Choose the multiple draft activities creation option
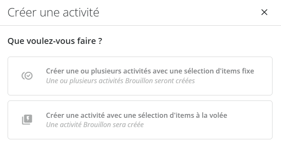Screen dimensions: 281x152 click(x=140, y=76)
